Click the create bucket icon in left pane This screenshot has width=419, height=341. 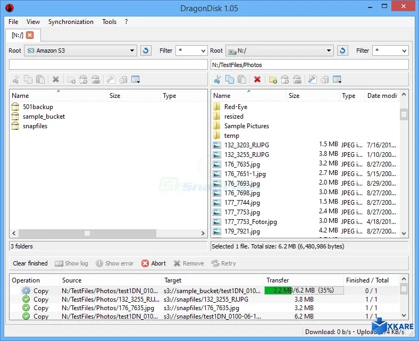pyautogui.click(x=83, y=79)
